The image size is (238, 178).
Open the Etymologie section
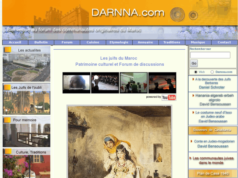pyautogui.click(x=119, y=42)
